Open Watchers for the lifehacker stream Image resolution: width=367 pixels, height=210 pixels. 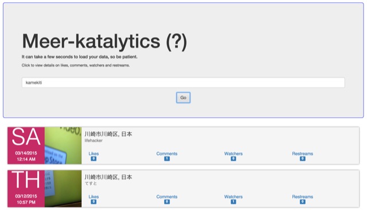coord(233,153)
